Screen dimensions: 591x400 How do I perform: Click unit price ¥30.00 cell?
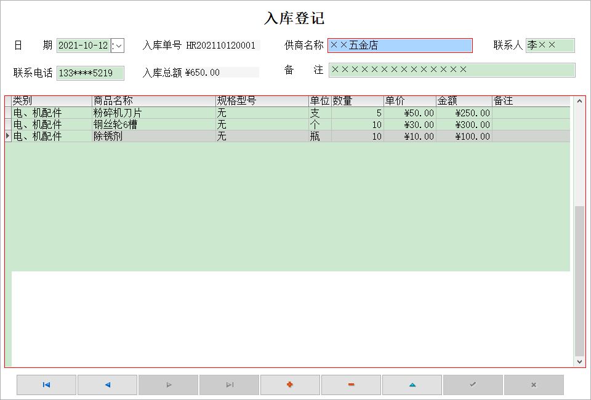(x=410, y=125)
